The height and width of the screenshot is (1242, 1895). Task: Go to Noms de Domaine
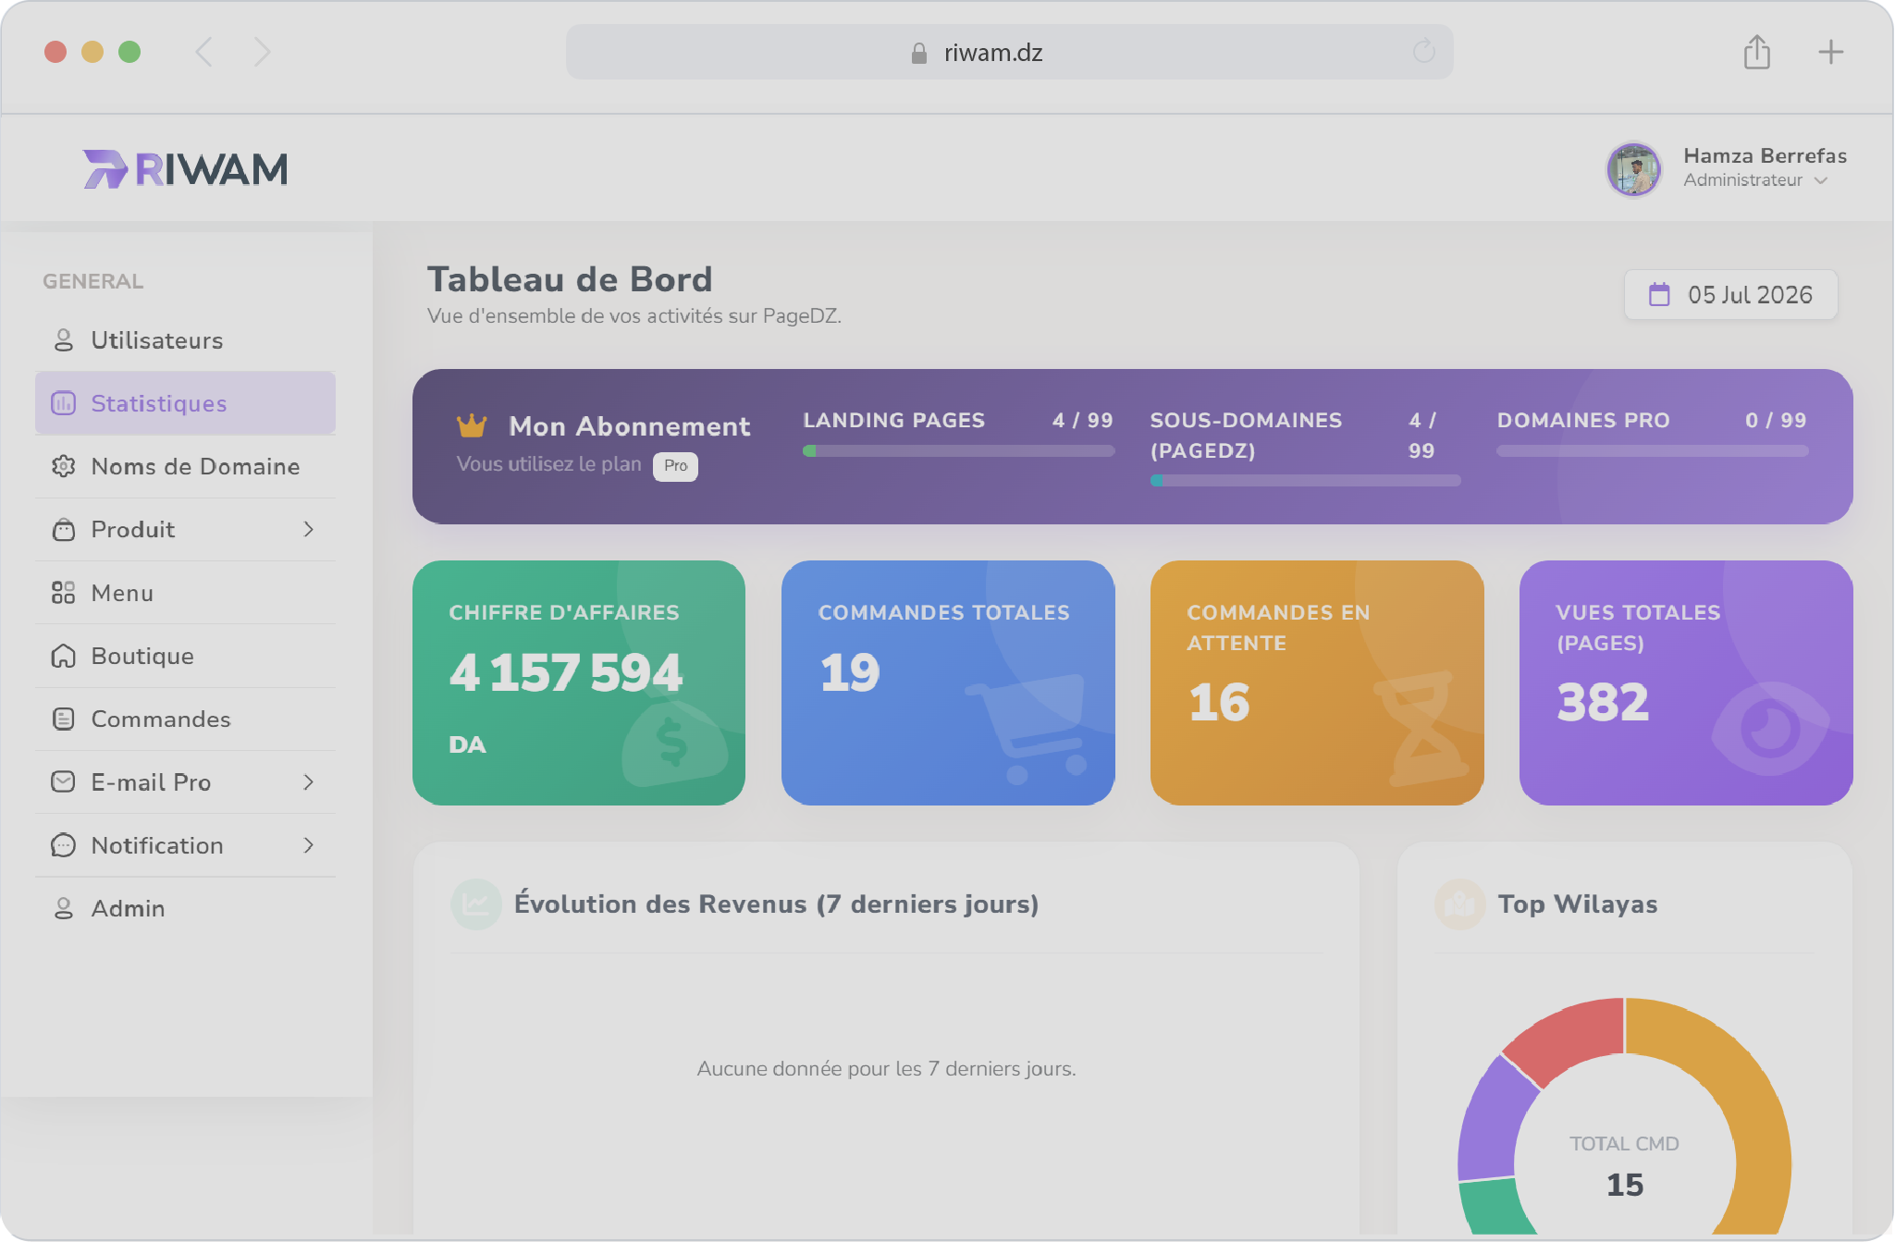point(185,466)
